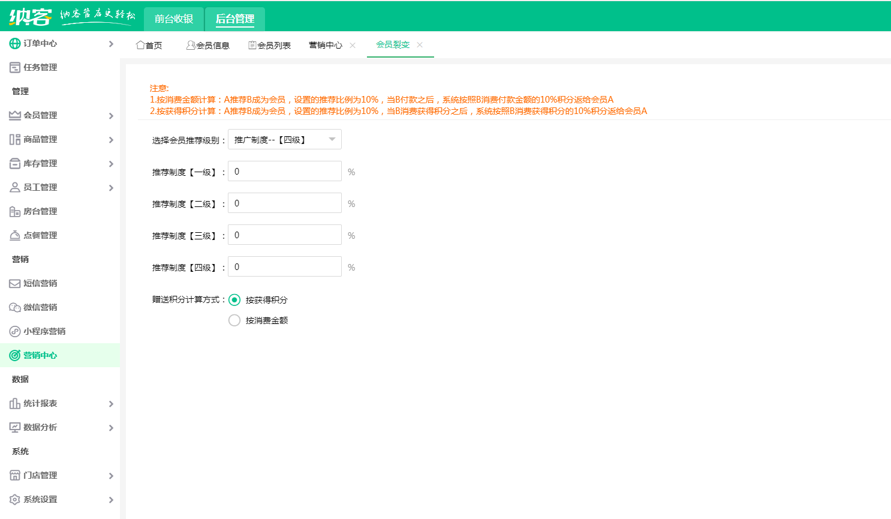Open the 会员列表 tab
891x519 pixels.
click(270, 44)
